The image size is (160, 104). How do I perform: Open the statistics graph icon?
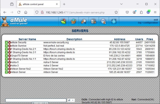114,21
